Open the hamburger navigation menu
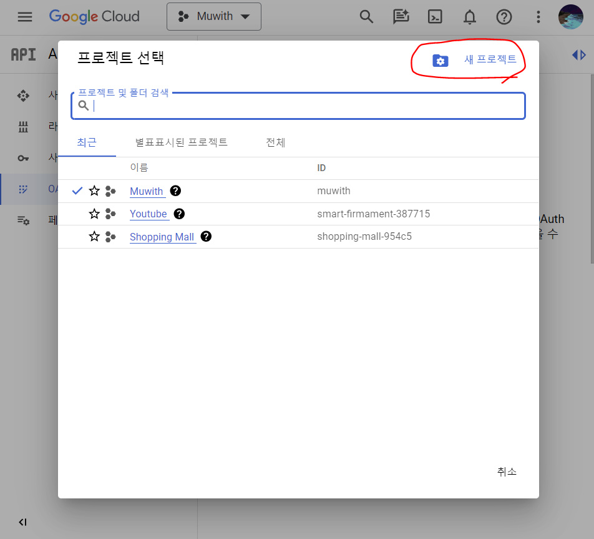This screenshot has width=594, height=539. click(24, 17)
